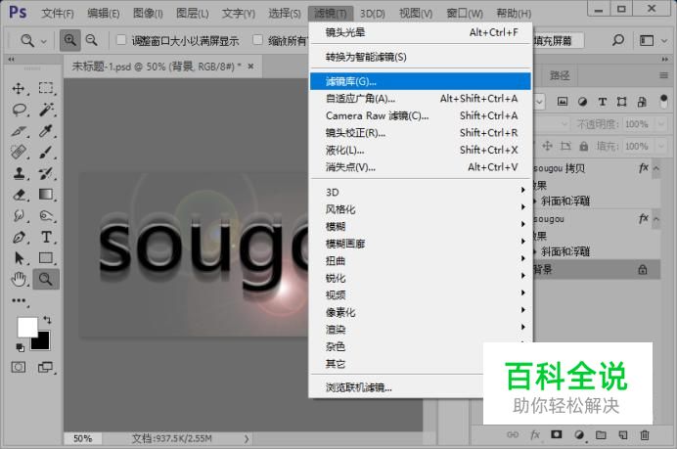Click the 填充屏幕 button

pyautogui.click(x=557, y=41)
